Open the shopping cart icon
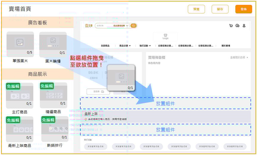Viewport: 257px width, 155px height. [x=231, y=26]
